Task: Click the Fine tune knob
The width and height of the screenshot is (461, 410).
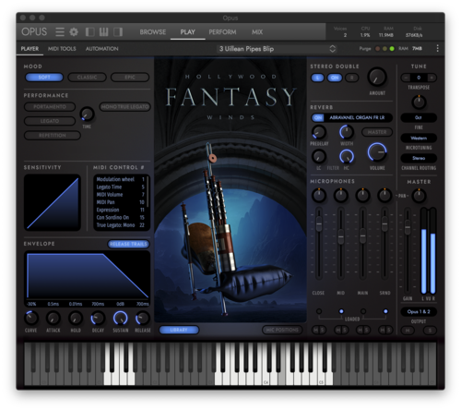Action: coord(419,102)
